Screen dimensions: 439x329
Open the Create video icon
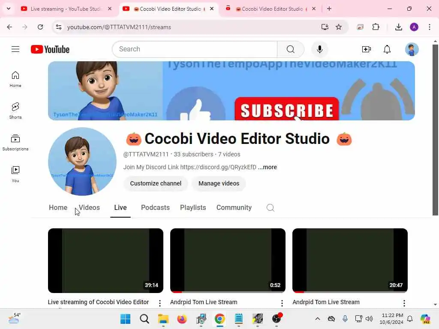tap(366, 50)
